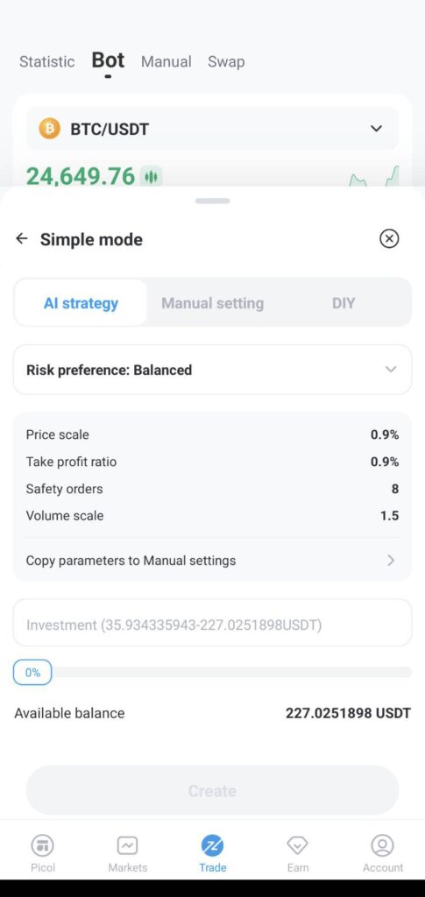The image size is (425, 897).
Task: Focus the Investment amount input field
Action: (x=212, y=623)
